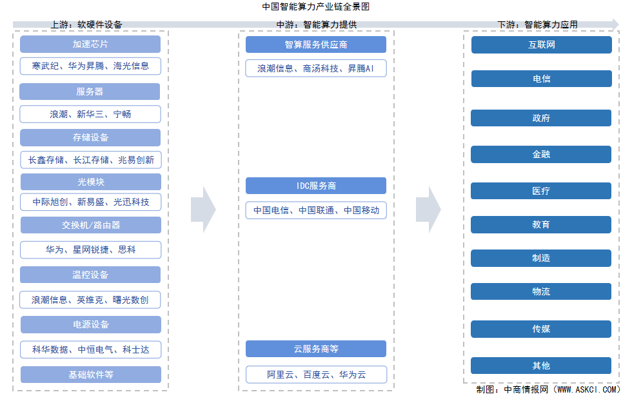
Task: Select the 光模块 category box
Action: [90, 181]
